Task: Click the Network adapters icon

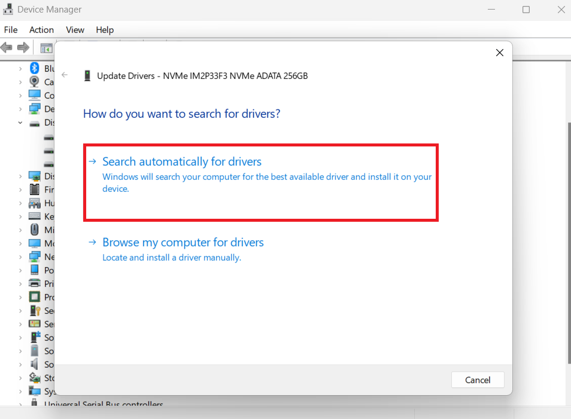Action: point(35,257)
